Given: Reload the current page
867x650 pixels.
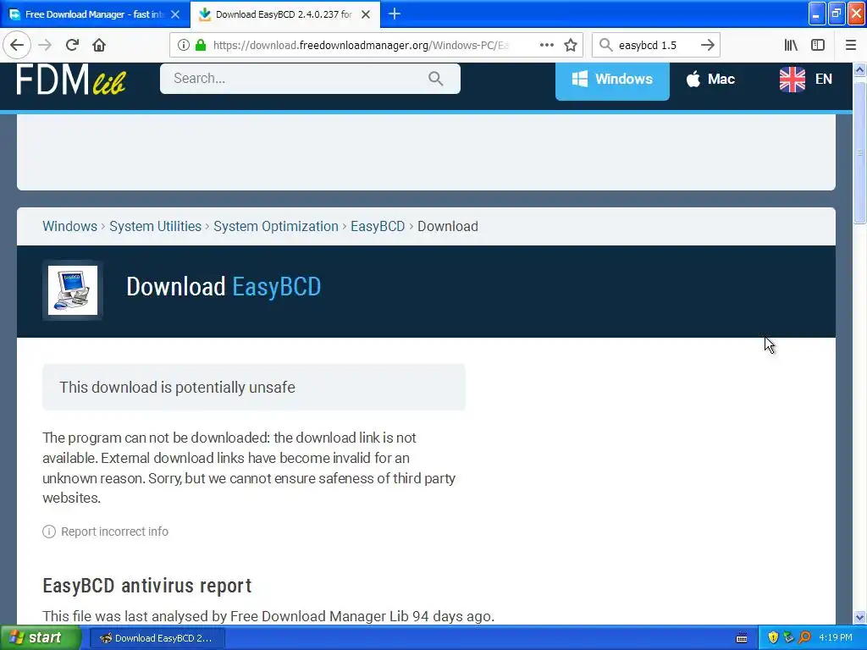Looking at the screenshot, I should tap(72, 45).
